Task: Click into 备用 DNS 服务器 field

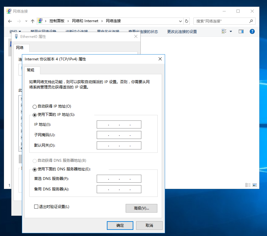Action: (x=119, y=189)
